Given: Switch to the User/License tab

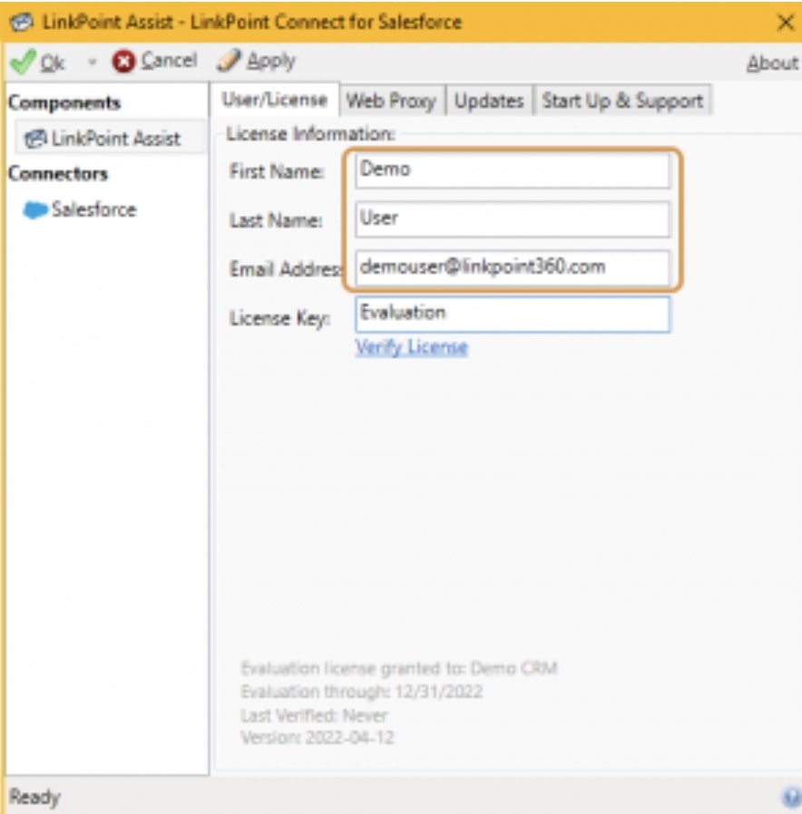Looking at the screenshot, I should tap(275, 100).
